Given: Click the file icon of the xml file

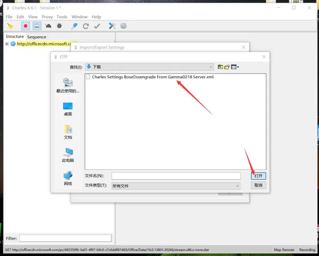Looking at the screenshot, I should [x=88, y=77].
